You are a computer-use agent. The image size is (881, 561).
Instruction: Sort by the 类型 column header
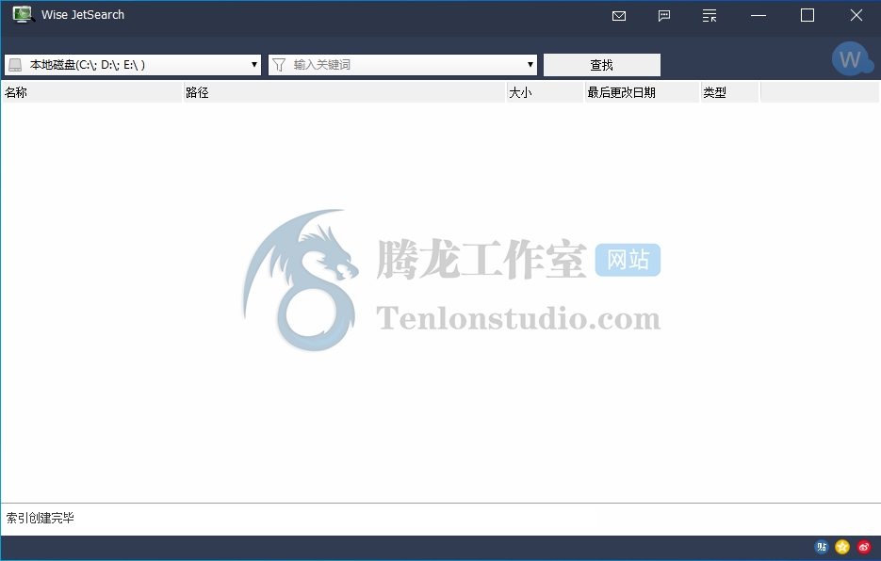pos(730,92)
